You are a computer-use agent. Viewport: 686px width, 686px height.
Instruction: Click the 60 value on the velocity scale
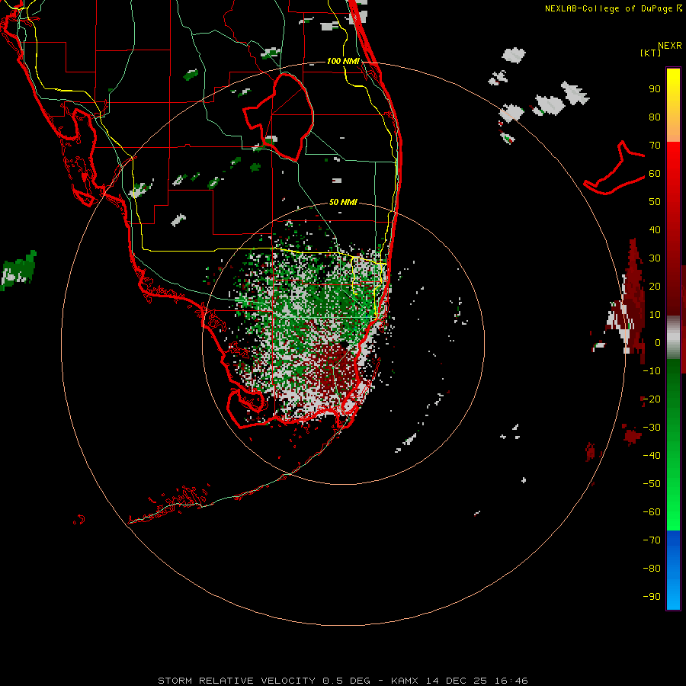pos(655,174)
